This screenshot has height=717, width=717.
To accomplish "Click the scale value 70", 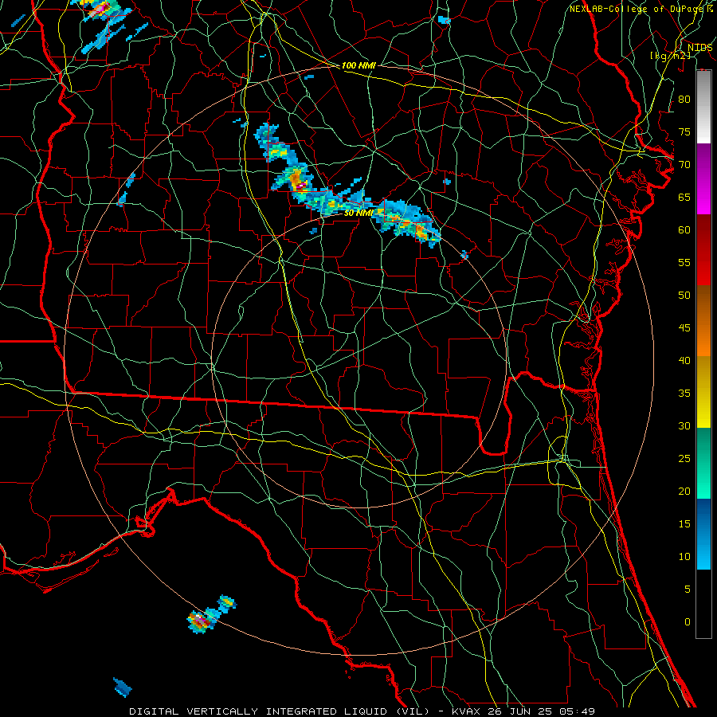I will [x=684, y=165].
